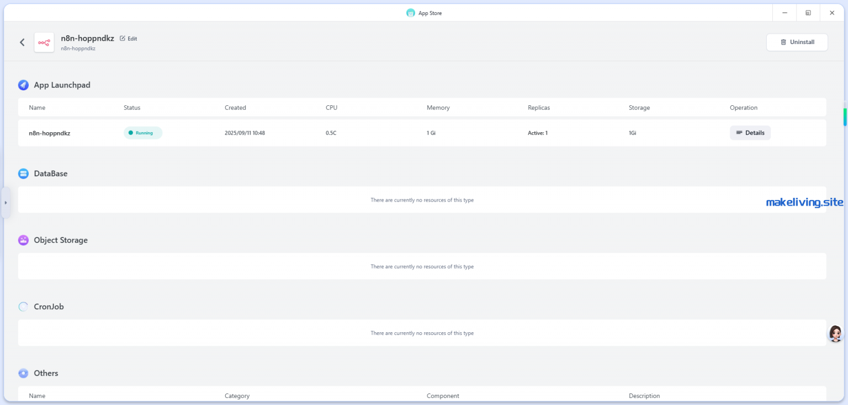Click the Object Storage section icon
The width and height of the screenshot is (848, 405).
tap(23, 240)
